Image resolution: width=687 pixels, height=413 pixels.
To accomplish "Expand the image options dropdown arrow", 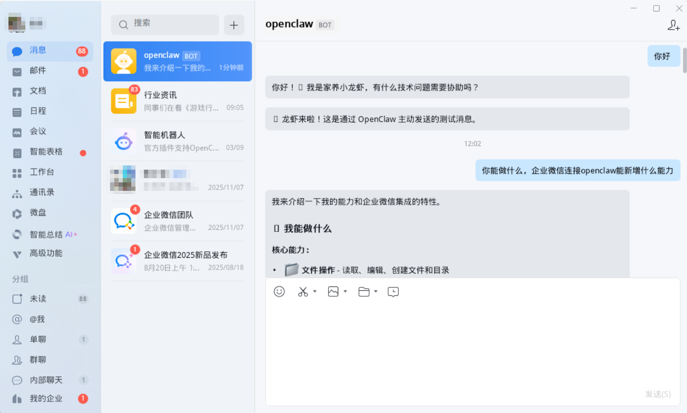I will (x=345, y=291).
